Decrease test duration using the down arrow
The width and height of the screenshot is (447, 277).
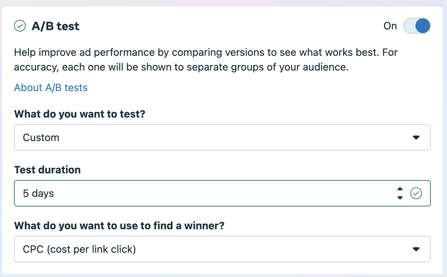(x=400, y=198)
